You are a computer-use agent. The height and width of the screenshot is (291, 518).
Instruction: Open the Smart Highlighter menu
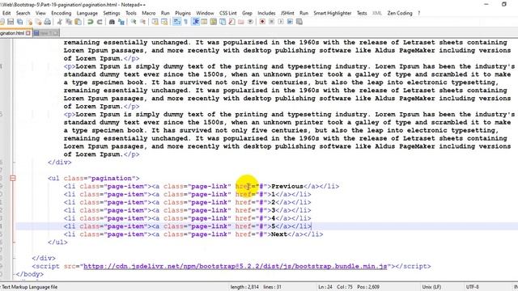(x=333, y=13)
